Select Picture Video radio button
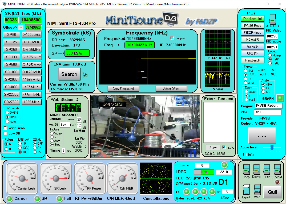Image resolution: width=286 pixels, height=204 pixels. pyautogui.click(x=52, y=133)
